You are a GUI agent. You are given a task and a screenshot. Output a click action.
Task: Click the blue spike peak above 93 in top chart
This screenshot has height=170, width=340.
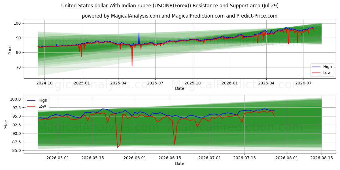139,33
